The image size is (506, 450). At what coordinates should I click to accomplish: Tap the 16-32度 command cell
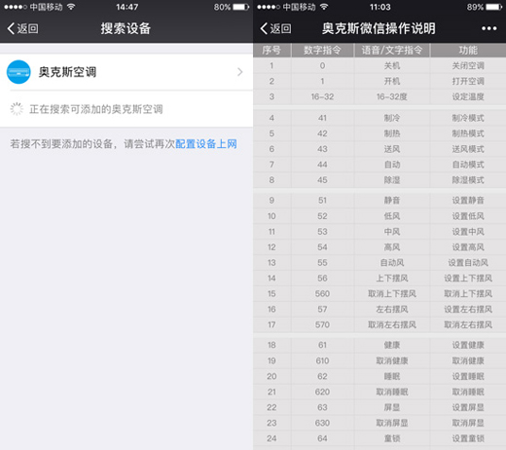(392, 96)
